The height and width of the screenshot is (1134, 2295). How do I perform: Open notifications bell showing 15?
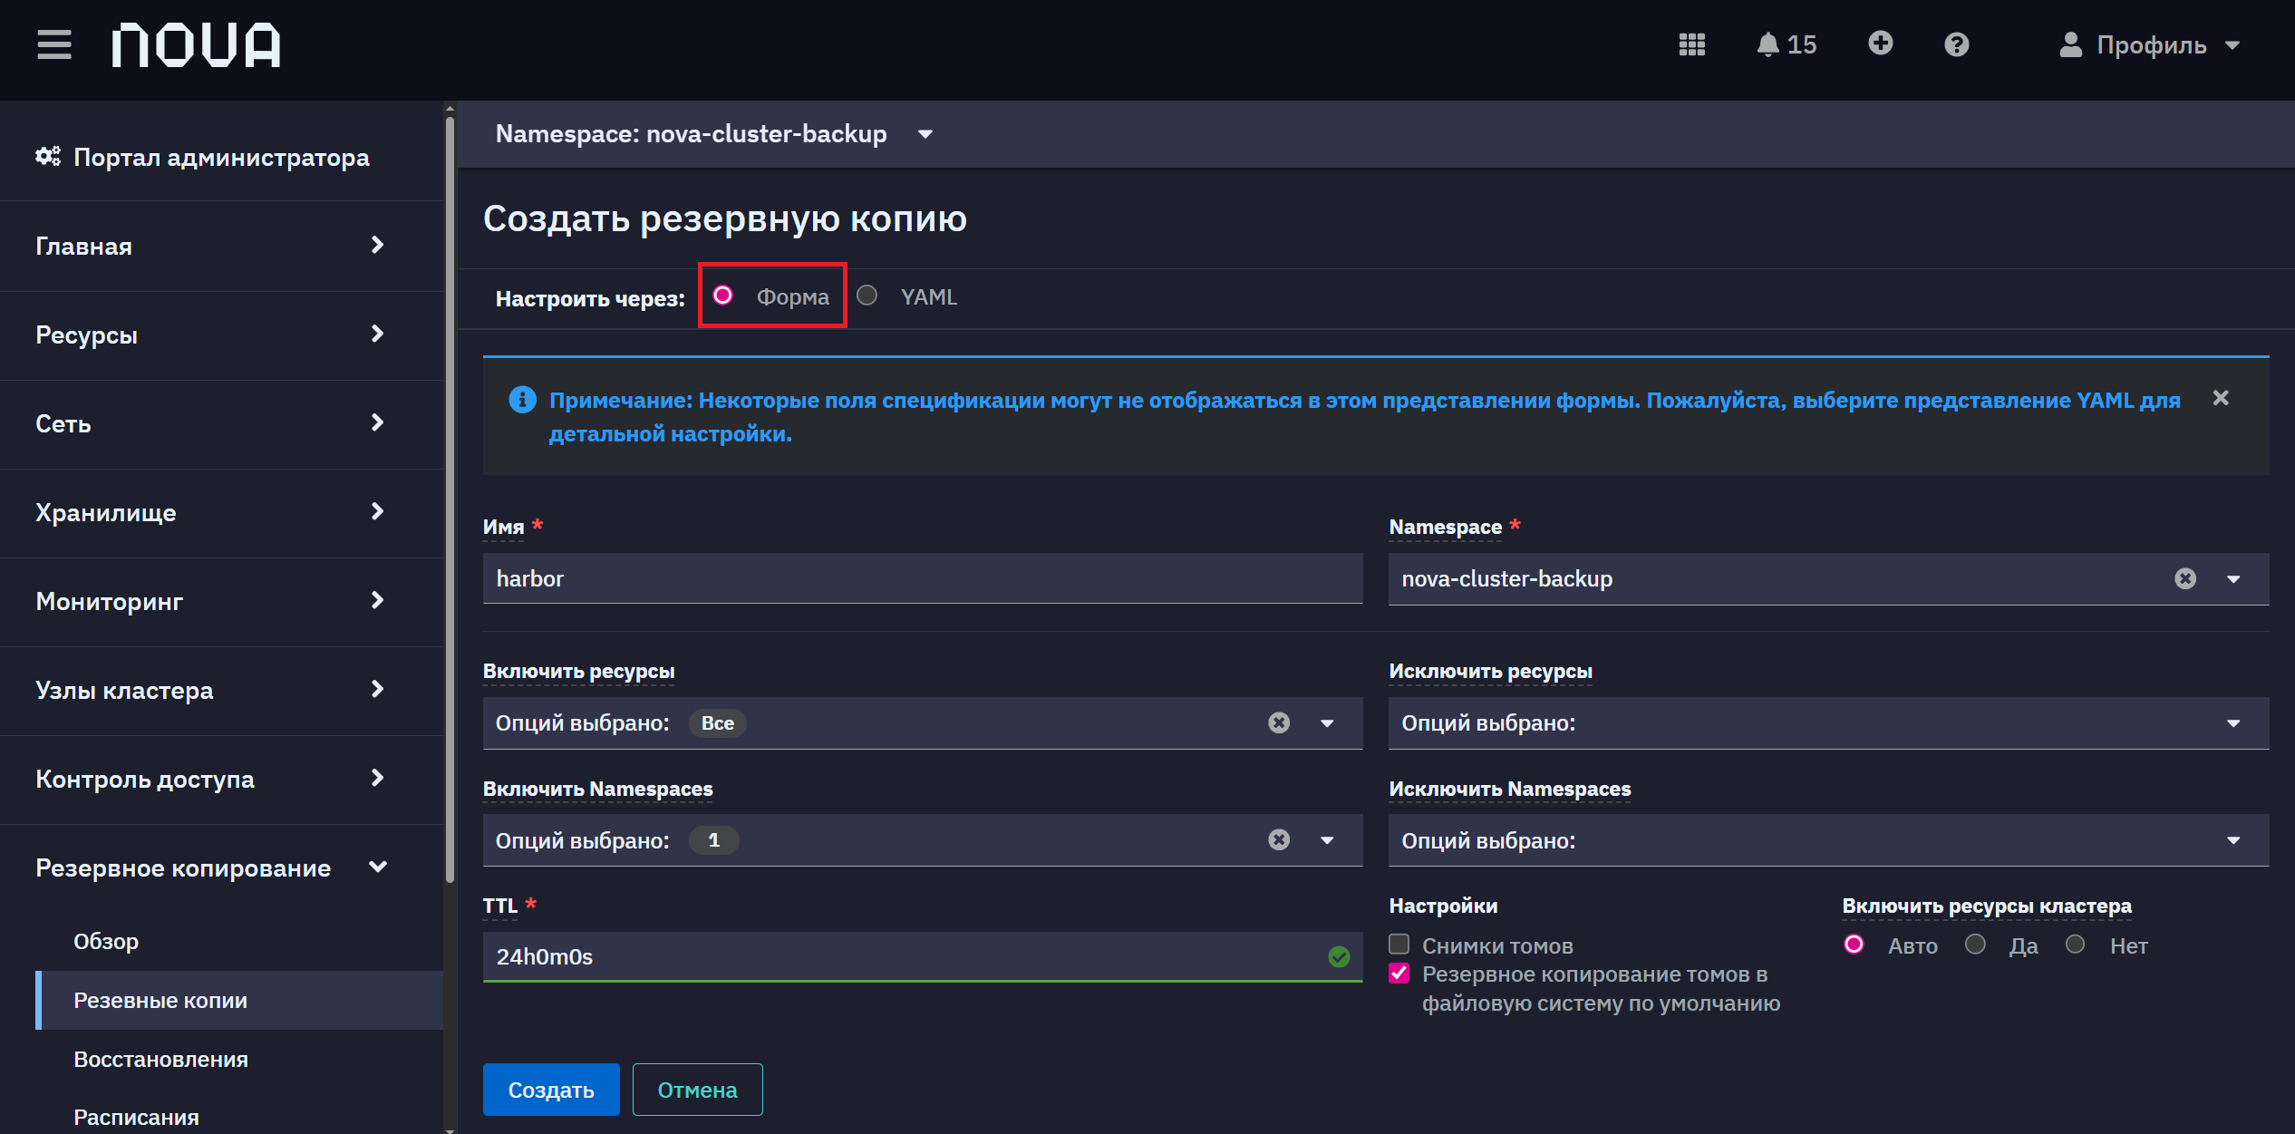click(1786, 44)
